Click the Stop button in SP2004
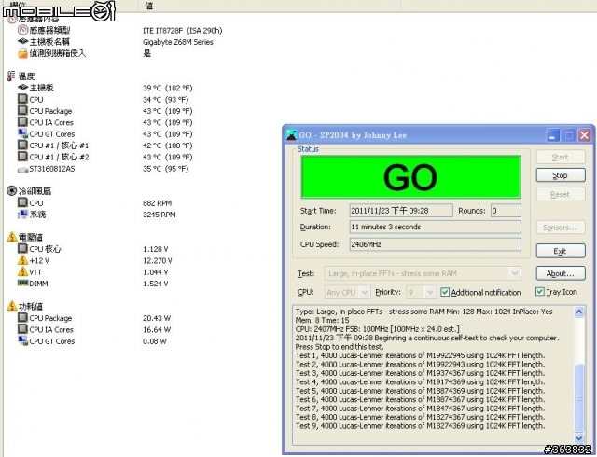 pyautogui.click(x=561, y=175)
